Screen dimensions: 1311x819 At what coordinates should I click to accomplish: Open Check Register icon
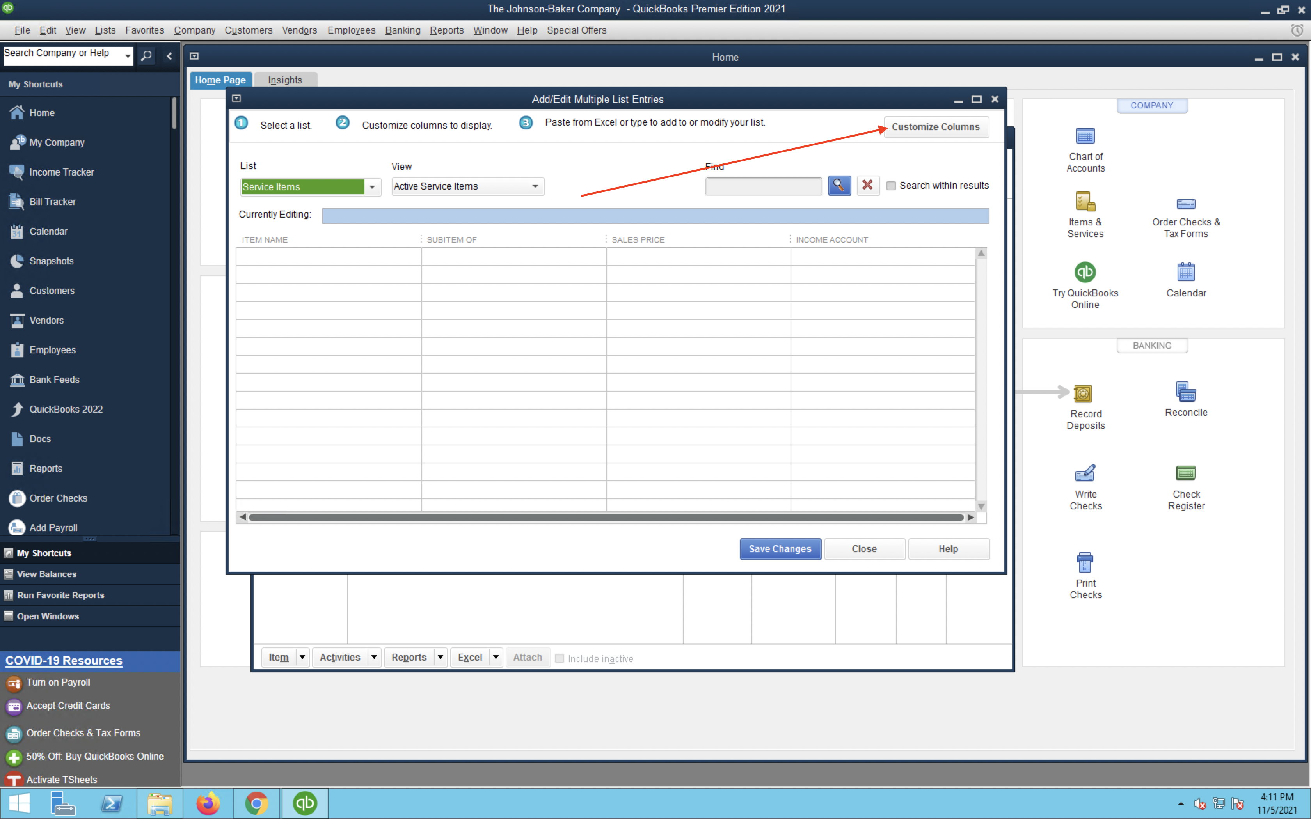pos(1186,473)
